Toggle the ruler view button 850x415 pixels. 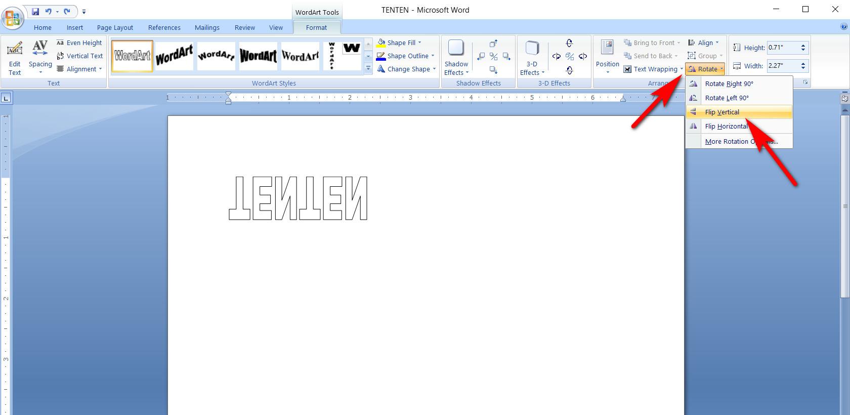[x=844, y=98]
